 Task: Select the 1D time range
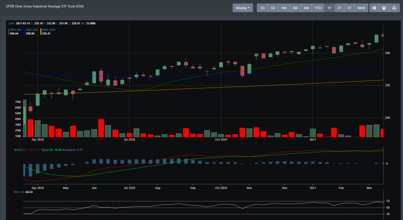point(262,8)
